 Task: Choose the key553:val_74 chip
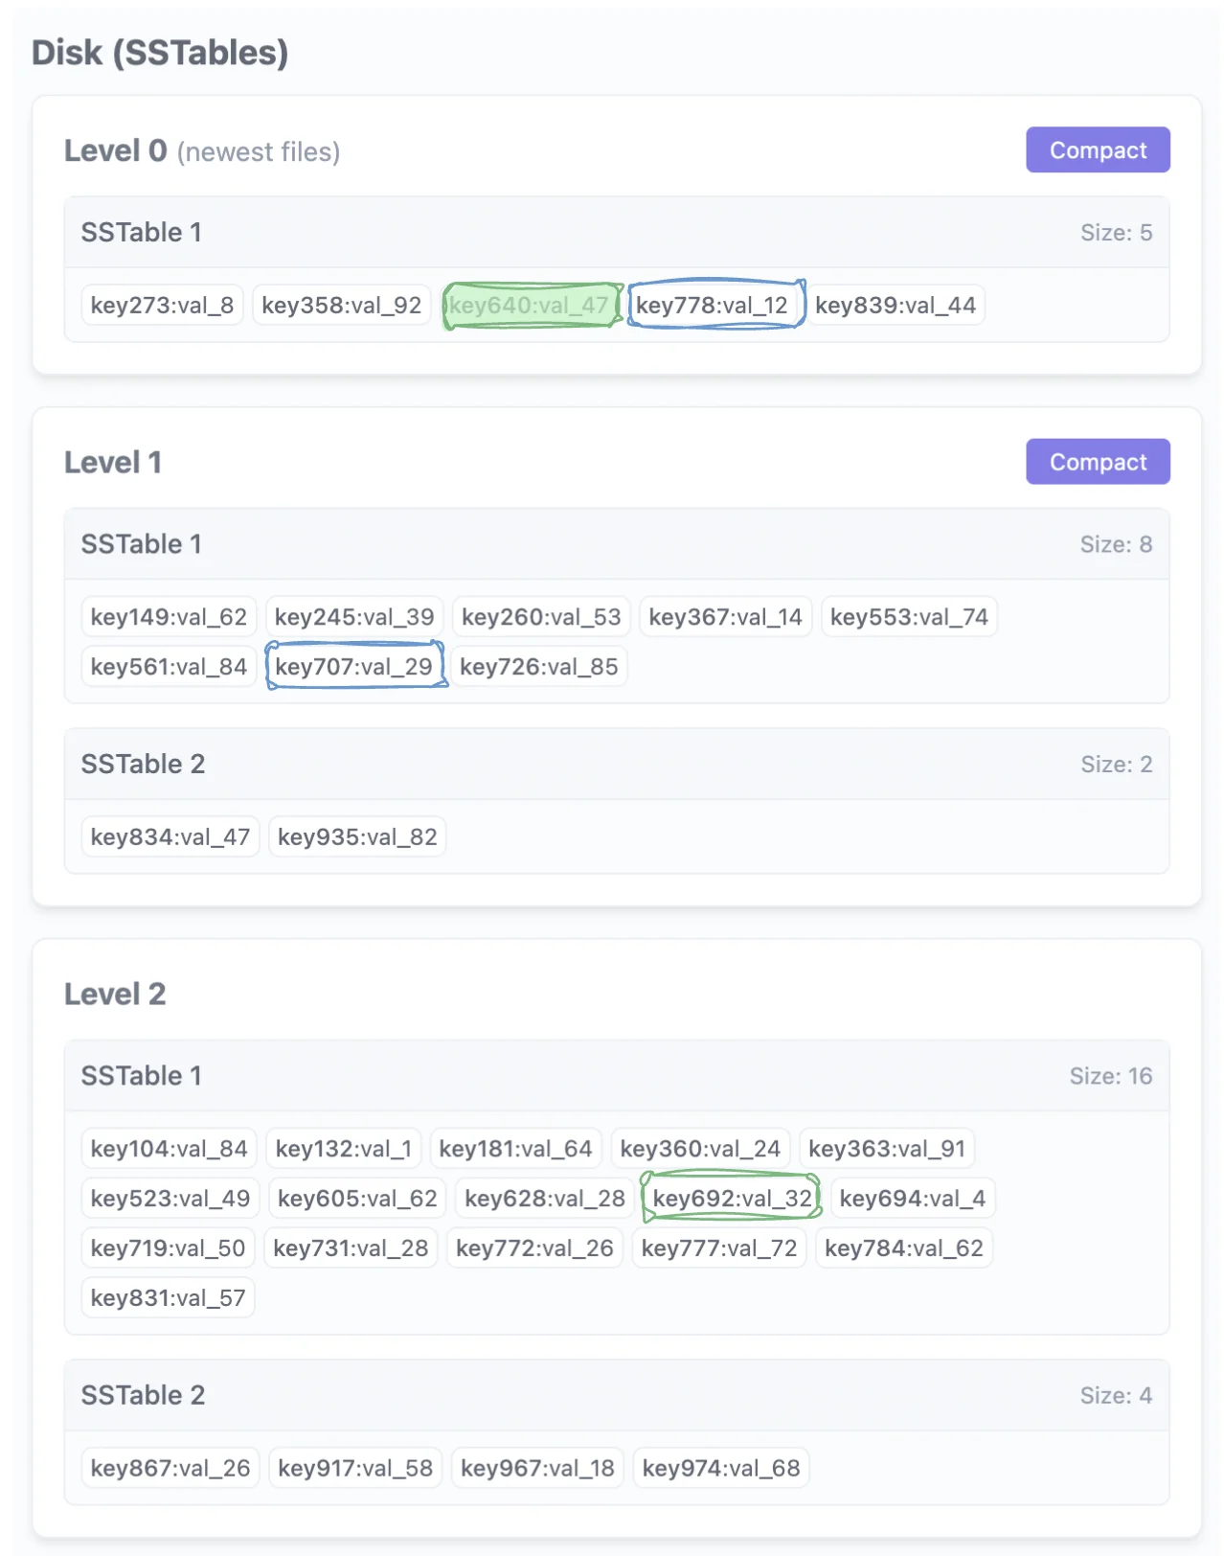coord(908,617)
